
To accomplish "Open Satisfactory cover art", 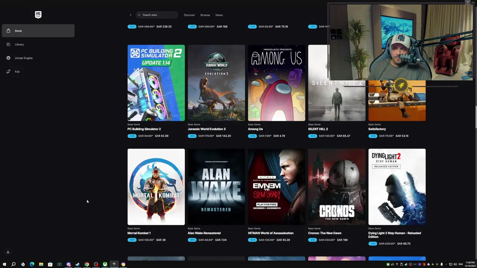I will point(397,100).
